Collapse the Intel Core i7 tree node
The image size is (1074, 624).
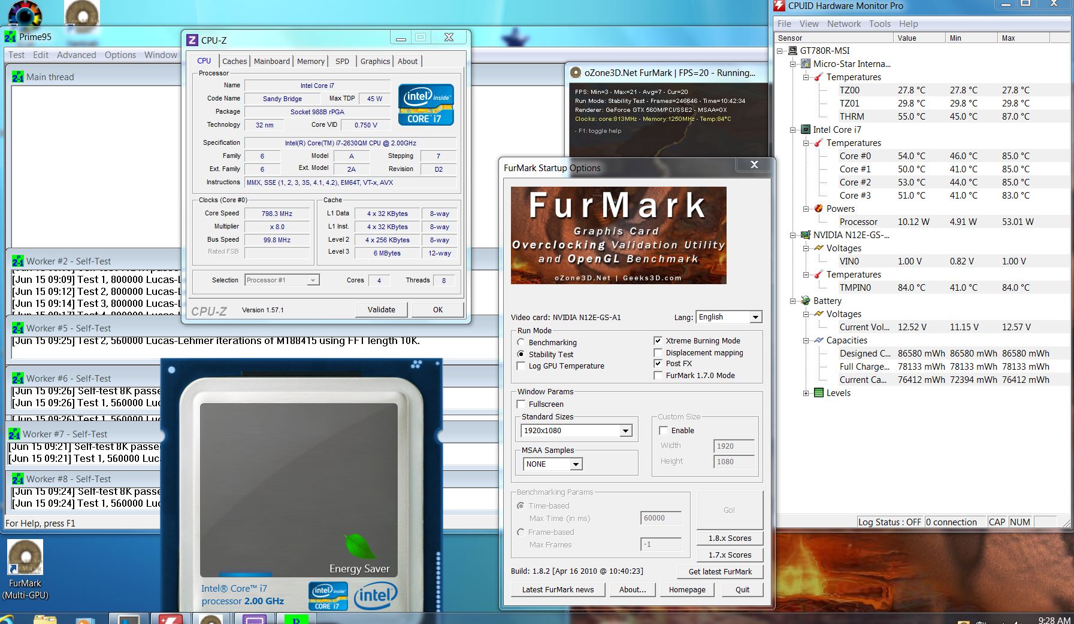(793, 130)
